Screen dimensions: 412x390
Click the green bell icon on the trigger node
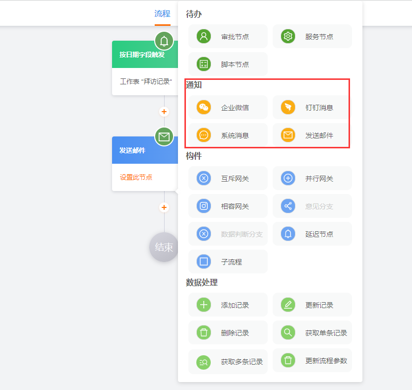[x=164, y=41]
